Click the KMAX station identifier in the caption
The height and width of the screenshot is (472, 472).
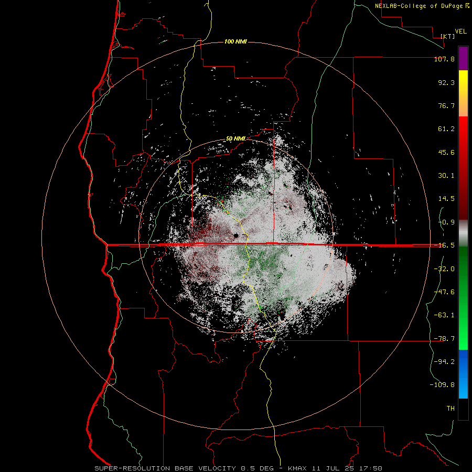[297, 468]
